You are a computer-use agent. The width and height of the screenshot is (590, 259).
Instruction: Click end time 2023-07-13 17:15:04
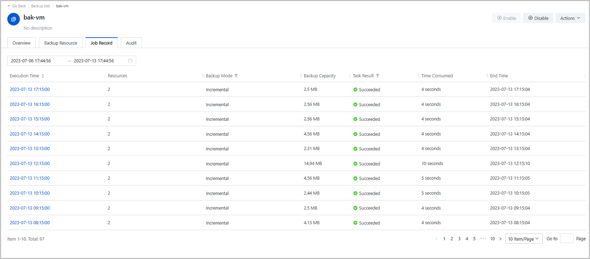510,89
